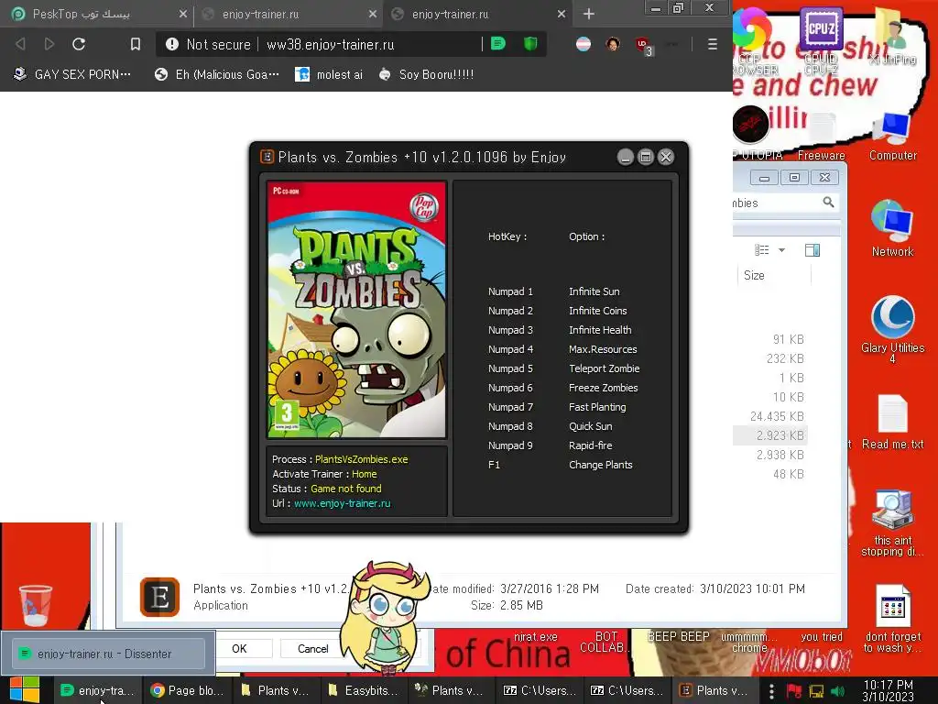Click the Plants vs. Zombies cover image

tap(356, 310)
